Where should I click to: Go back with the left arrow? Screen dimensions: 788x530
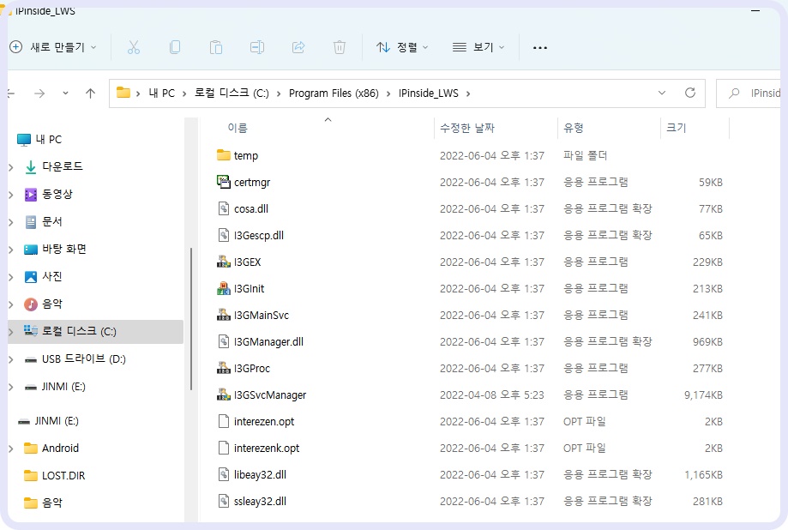coord(10,93)
